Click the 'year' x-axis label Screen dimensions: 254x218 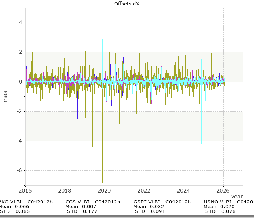(x=237, y=196)
